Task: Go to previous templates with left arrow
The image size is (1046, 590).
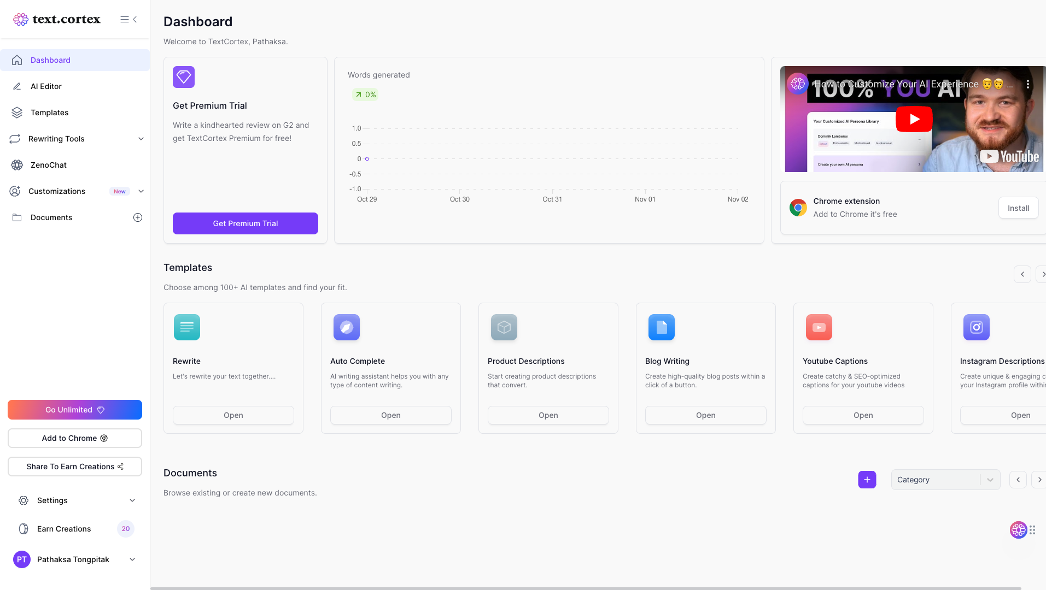Action: pos(1022,274)
